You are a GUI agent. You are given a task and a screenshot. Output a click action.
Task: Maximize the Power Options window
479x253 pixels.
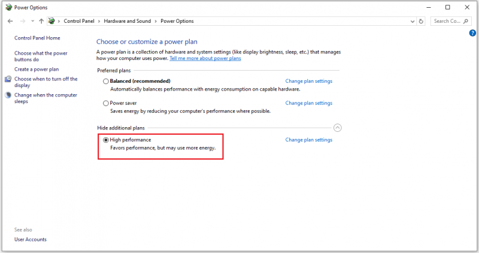447,7
